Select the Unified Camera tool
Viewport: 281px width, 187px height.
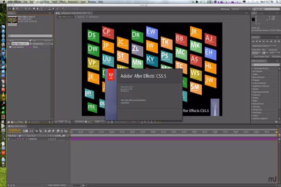tap(26, 9)
